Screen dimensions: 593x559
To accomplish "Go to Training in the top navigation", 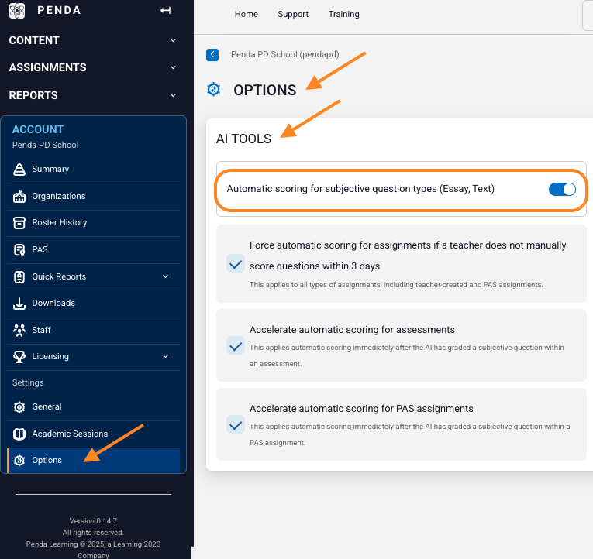I will [x=343, y=14].
